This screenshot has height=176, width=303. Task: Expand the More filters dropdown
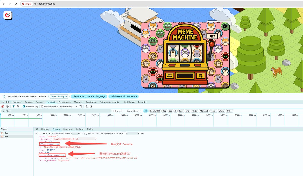tap(134, 111)
